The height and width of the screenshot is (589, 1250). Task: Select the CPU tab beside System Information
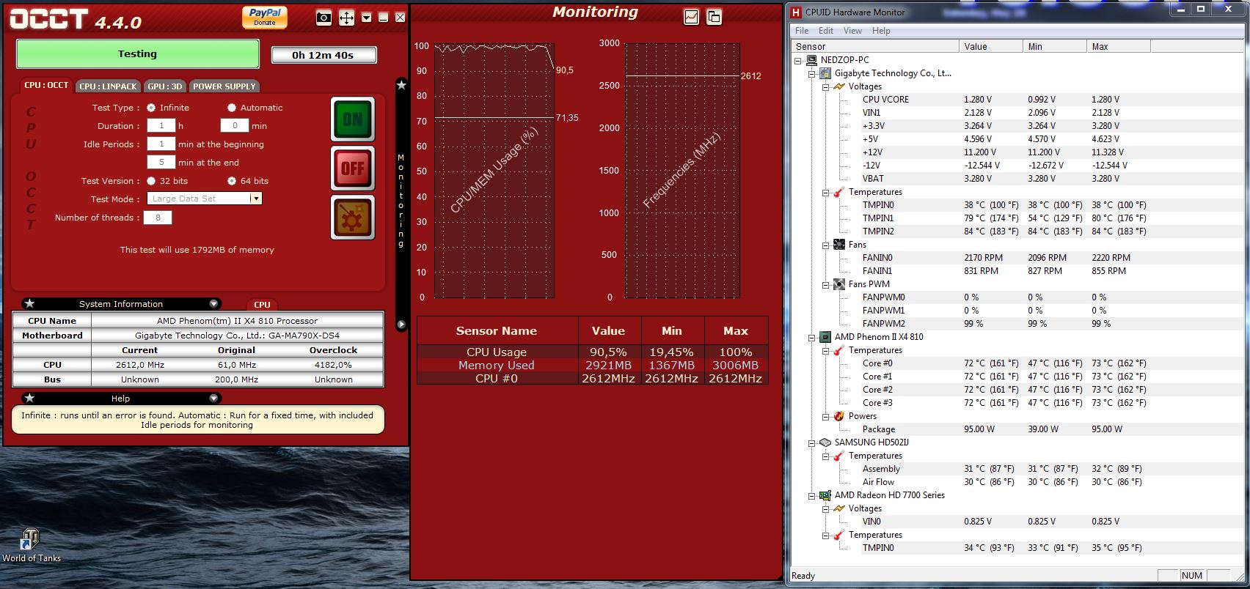tap(262, 305)
